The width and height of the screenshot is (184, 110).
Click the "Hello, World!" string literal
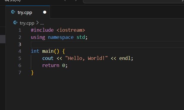(x=86, y=58)
